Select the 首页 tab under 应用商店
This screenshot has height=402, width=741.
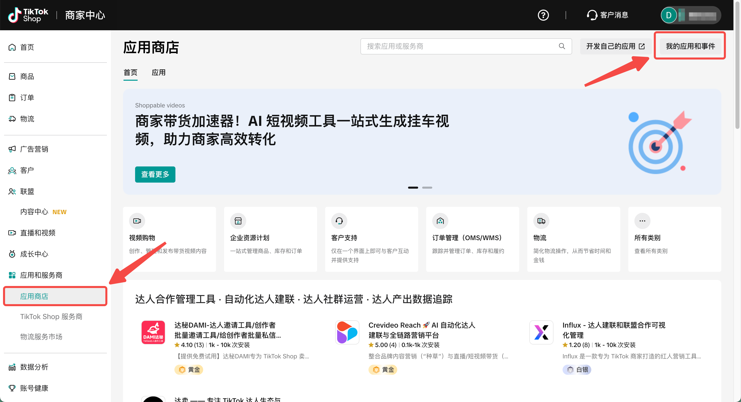[130, 73]
